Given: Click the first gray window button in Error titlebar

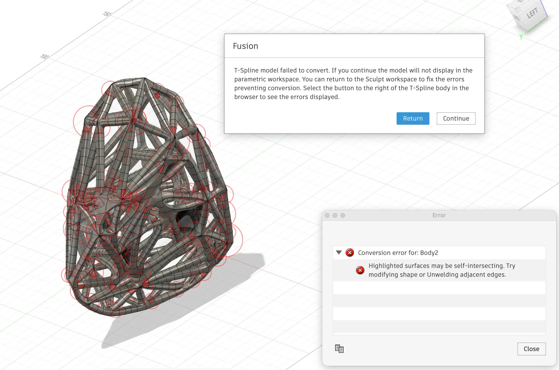Looking at the screenshot, I should point(327,215).
